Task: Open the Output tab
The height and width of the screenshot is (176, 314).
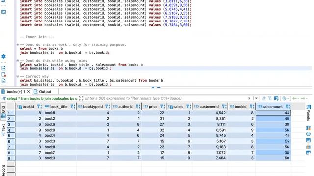Action: click(x=45, y=92)
